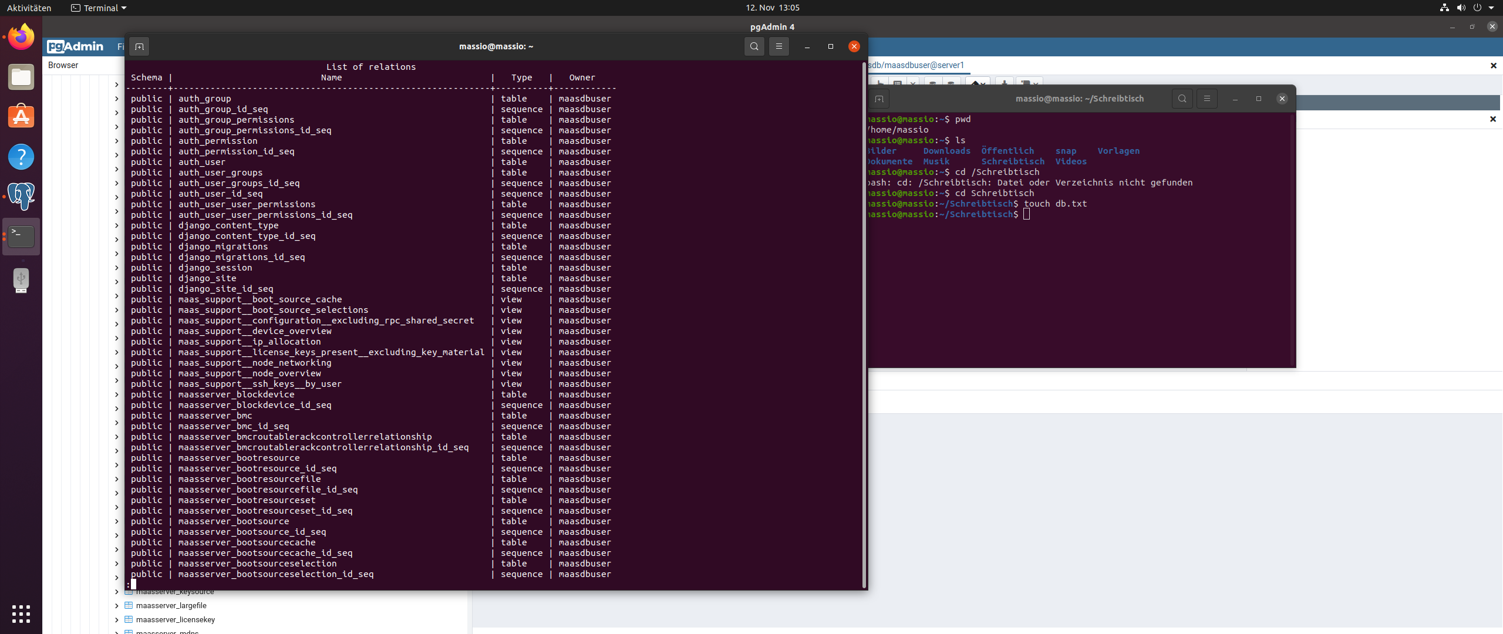
Task: Open Ubuntu Software from dock
Action: point(21,117)
